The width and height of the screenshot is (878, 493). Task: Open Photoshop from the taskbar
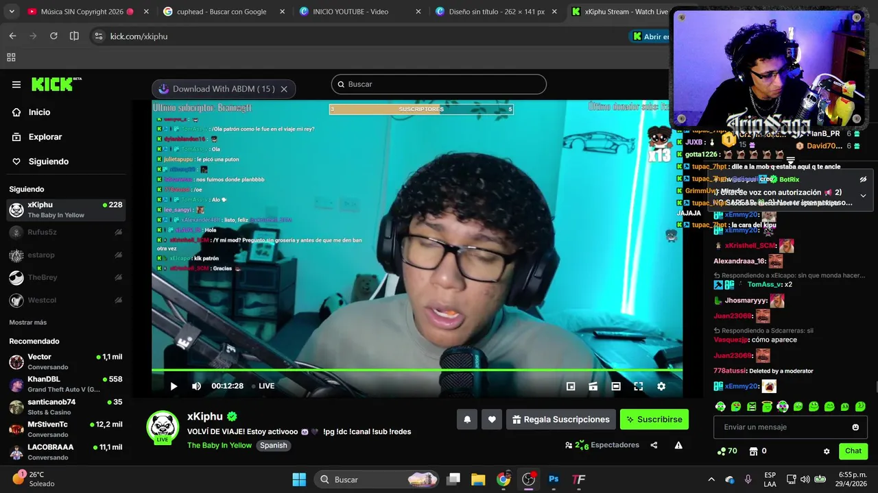[x=554, y=479]
